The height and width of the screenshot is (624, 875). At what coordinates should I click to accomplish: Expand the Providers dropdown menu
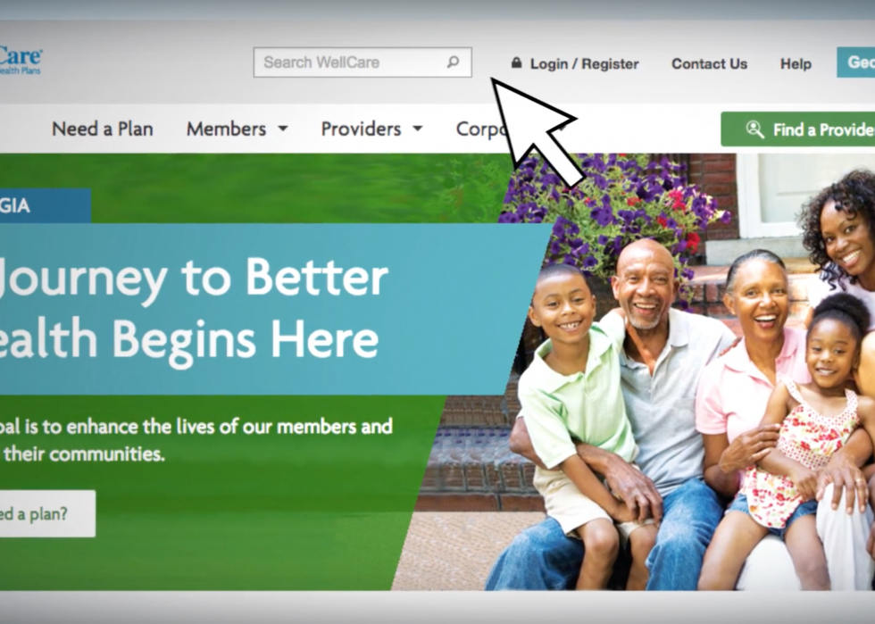[371, 129]
